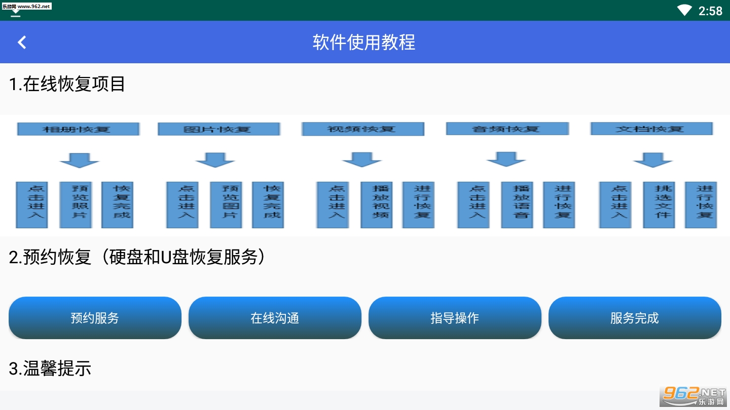Click the arrow below 视频恢复
The height and width of the screenshot is (410, 730).
362,159
